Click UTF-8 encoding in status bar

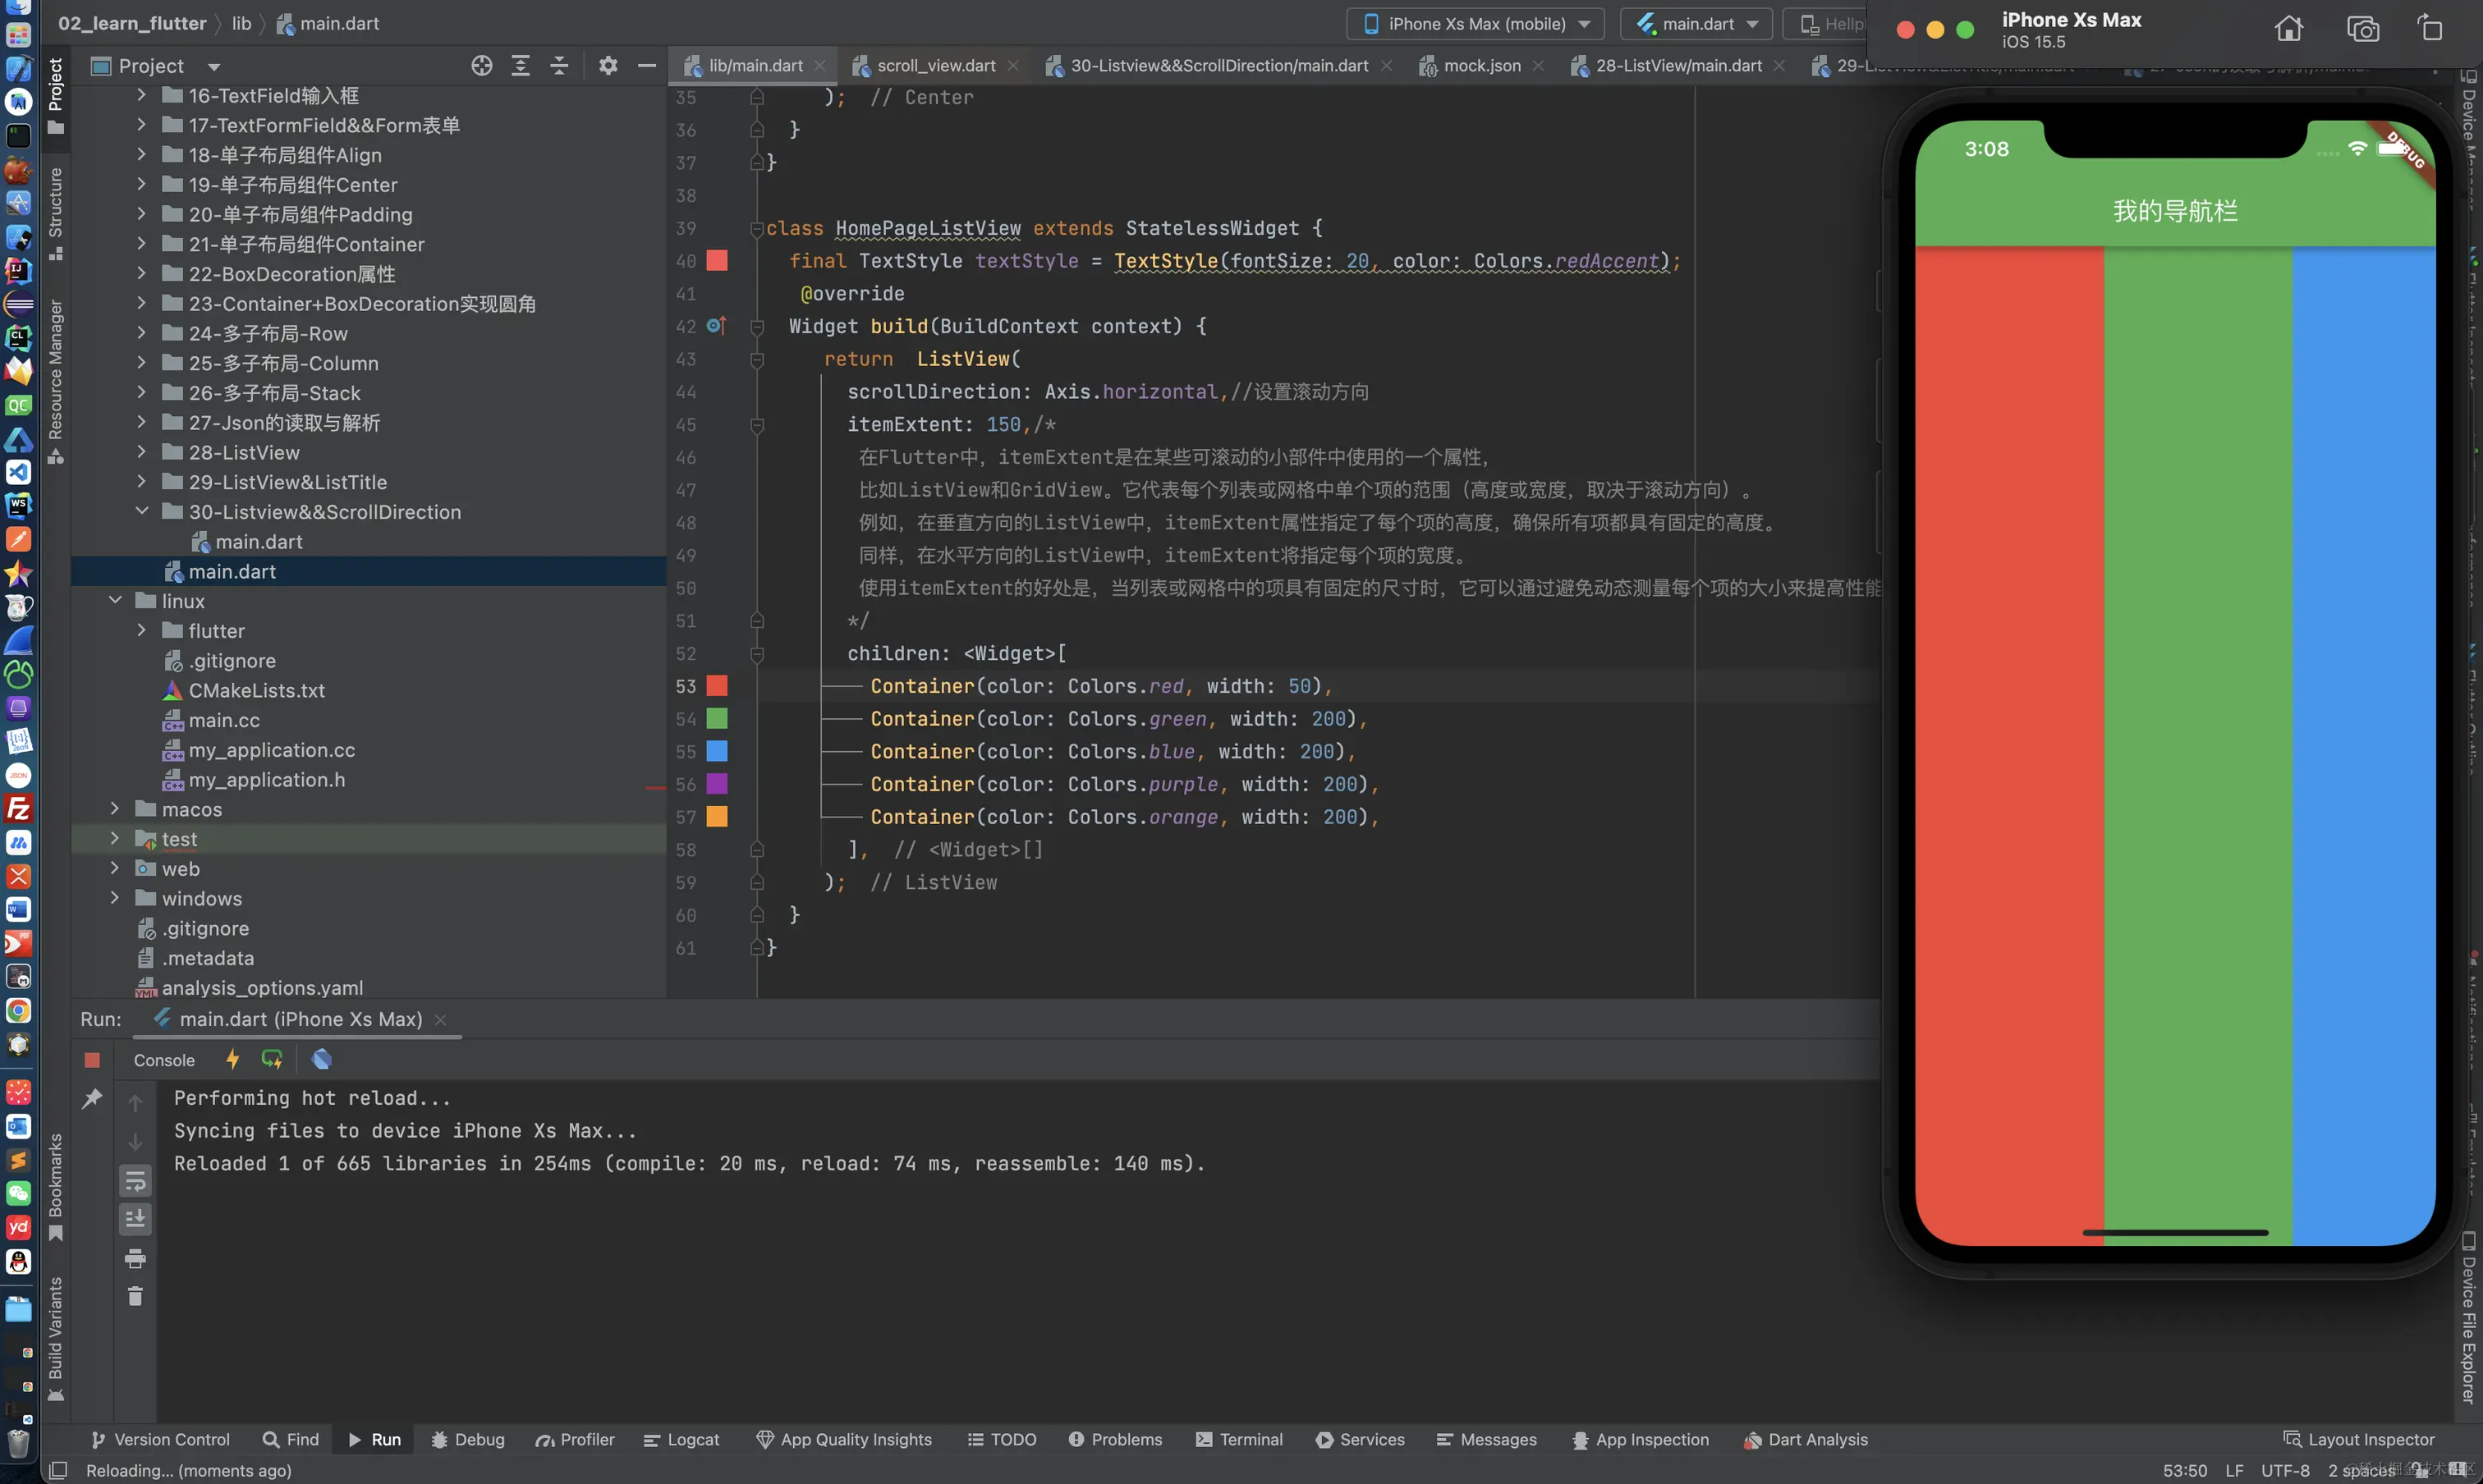(2285, 1470)
